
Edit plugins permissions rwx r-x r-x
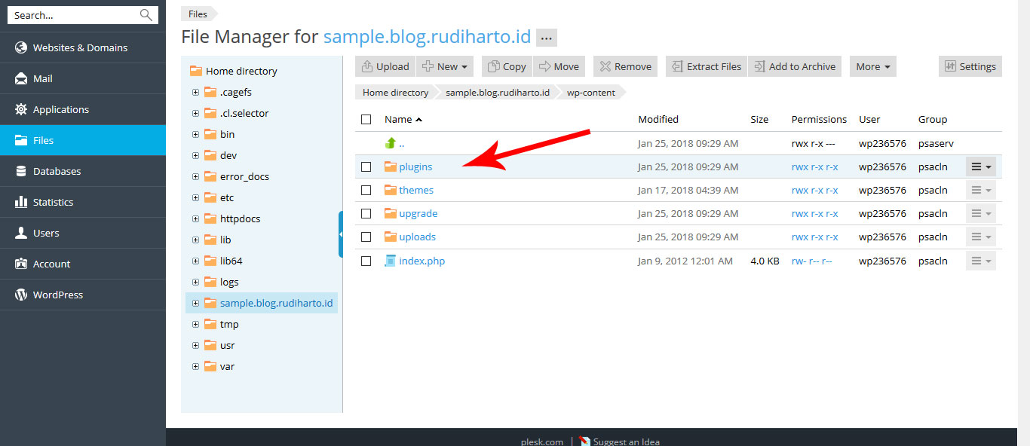point(814,166)
